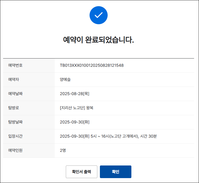Click the 확인서 출력 button
This screenshot has width=199, height=183.
point(82,172)
